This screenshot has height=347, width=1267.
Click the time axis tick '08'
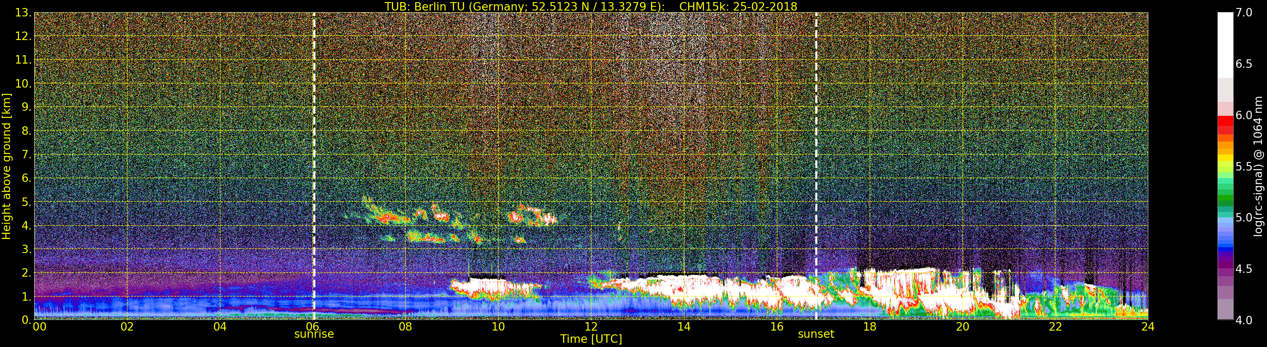click(x=405, y=326)
